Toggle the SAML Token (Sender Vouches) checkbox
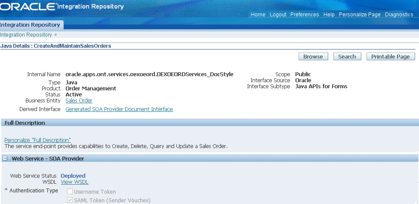 coord(70,200)
